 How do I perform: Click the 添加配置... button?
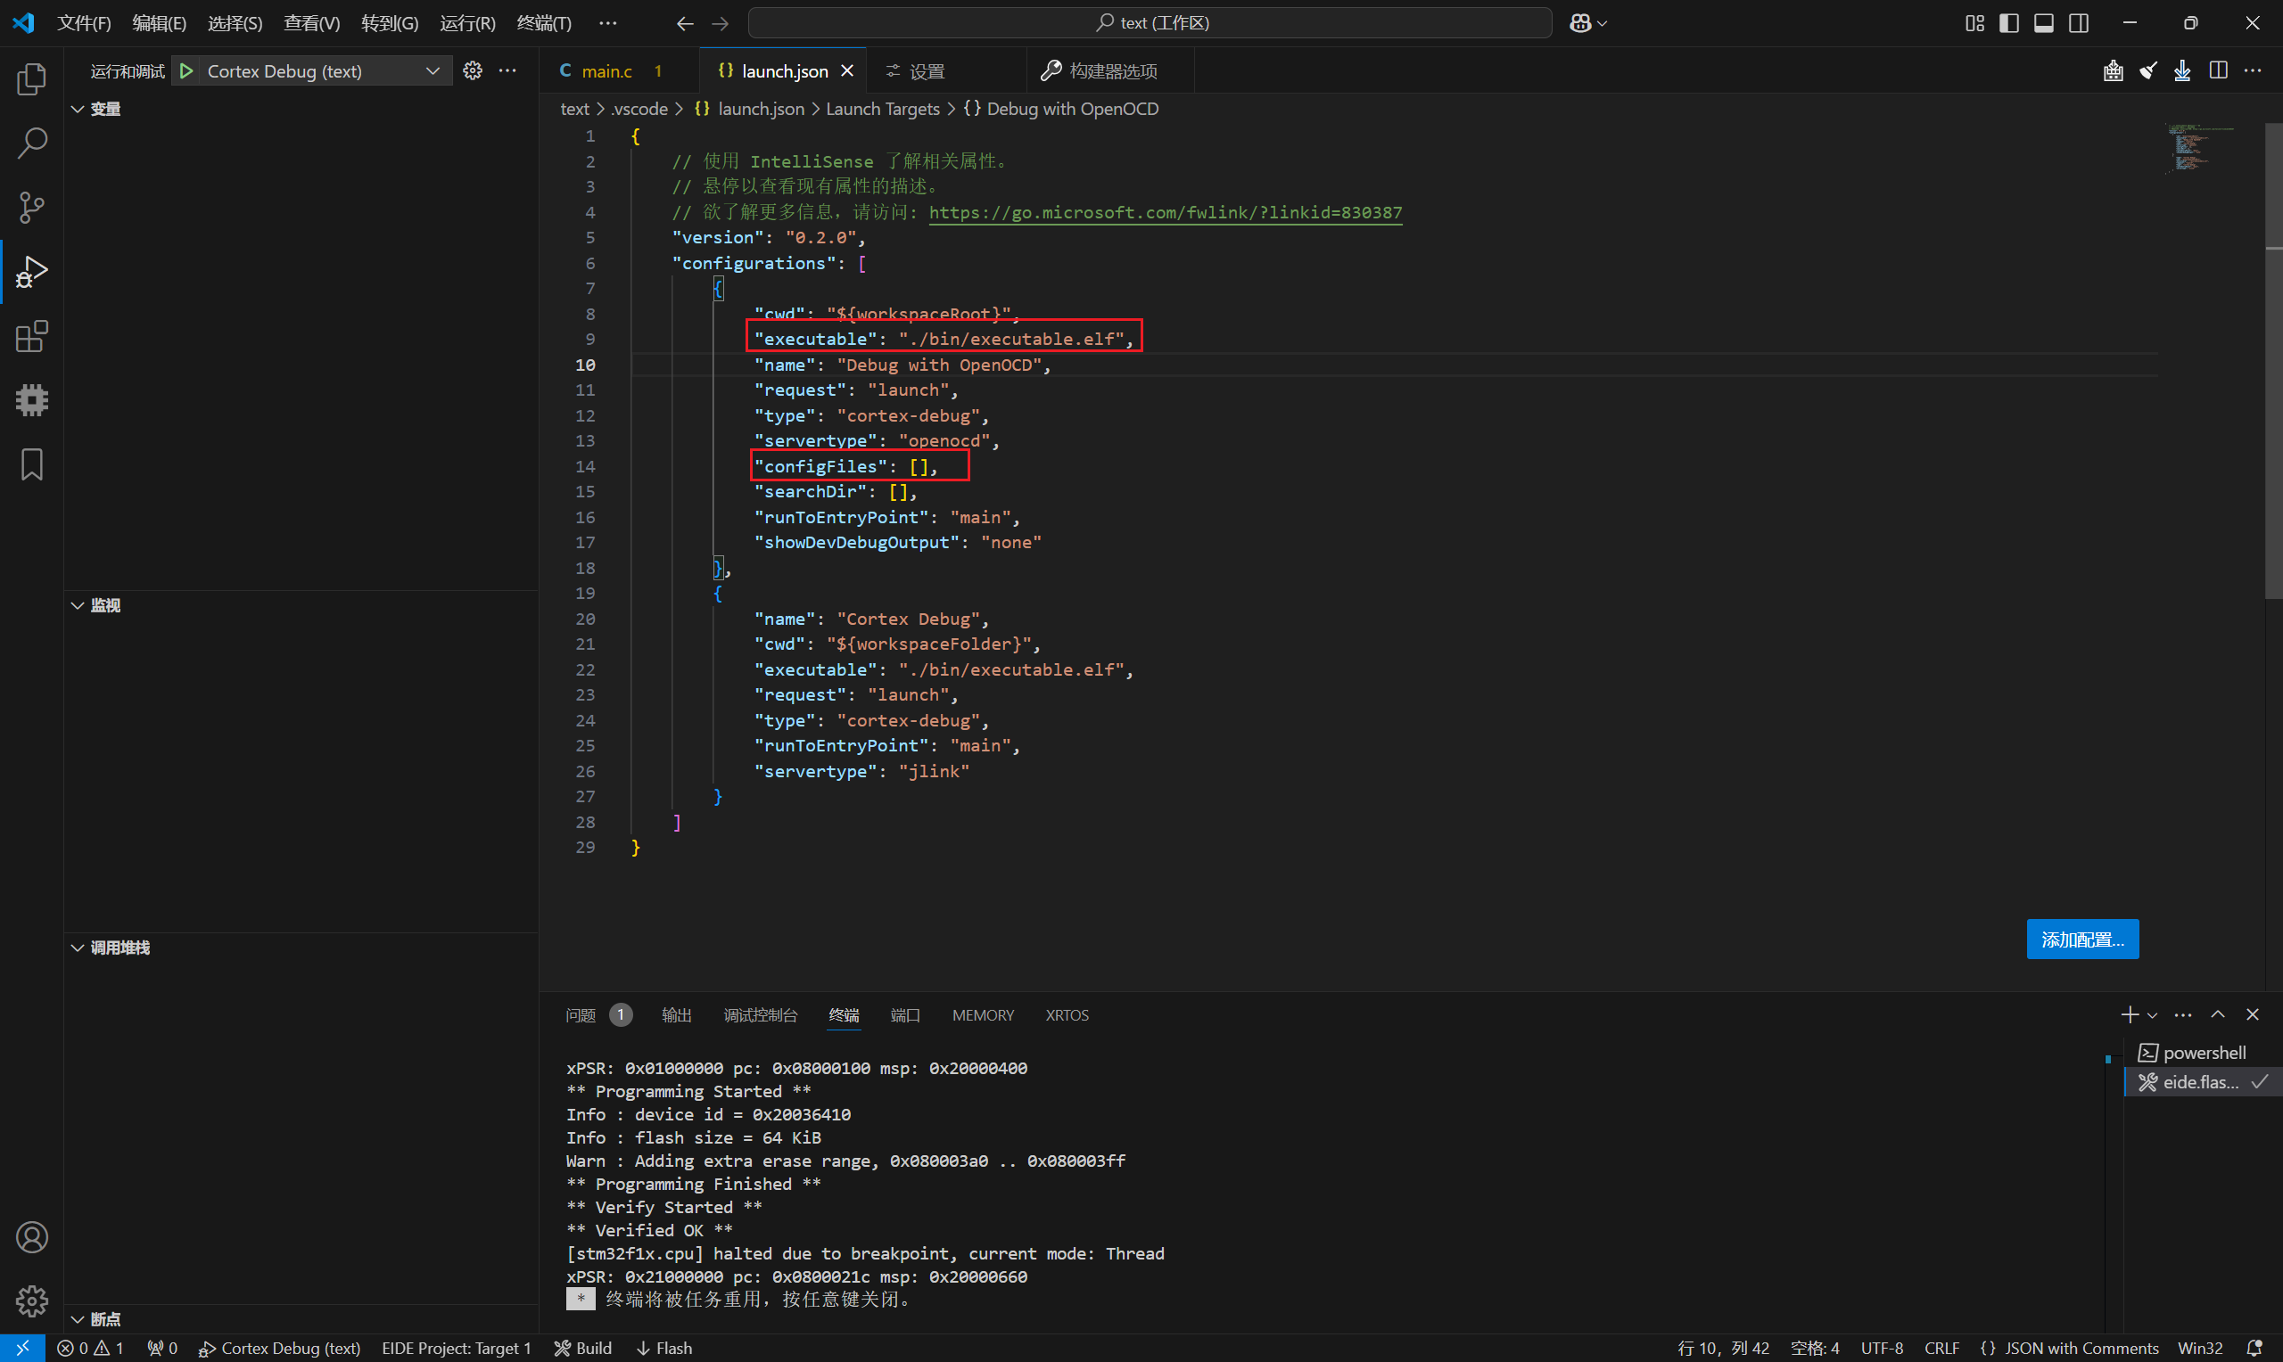click(2081, 939)
